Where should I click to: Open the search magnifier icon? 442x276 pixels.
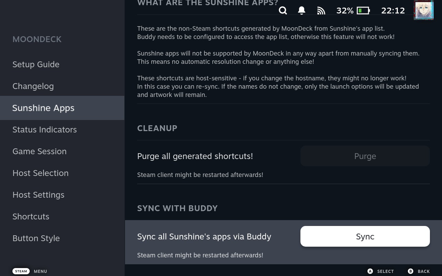click(x=283, y=11)
